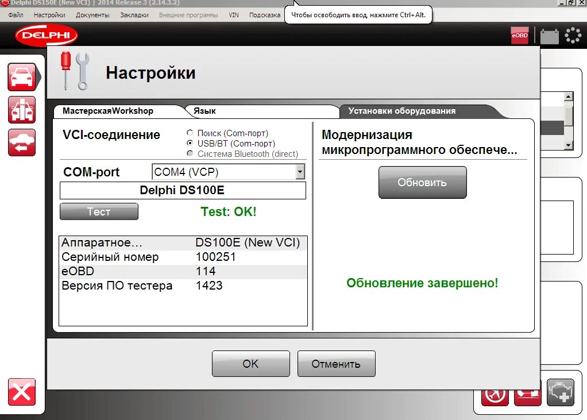Select the eOBD 114 row

click(183, 271)
